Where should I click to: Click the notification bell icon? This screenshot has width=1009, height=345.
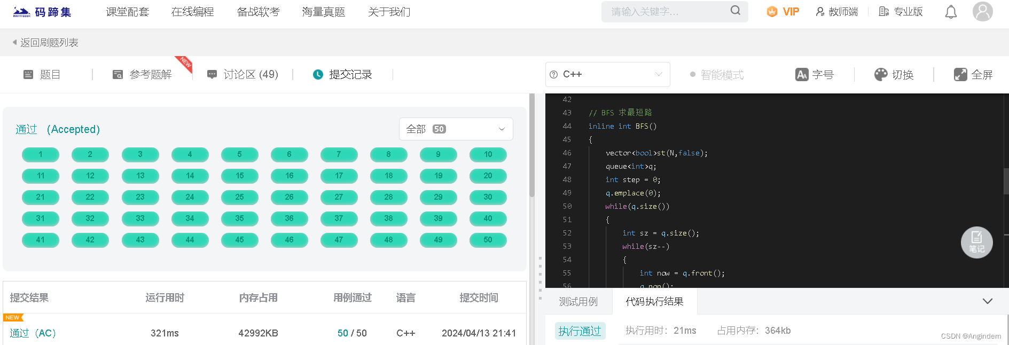(951, 12)
